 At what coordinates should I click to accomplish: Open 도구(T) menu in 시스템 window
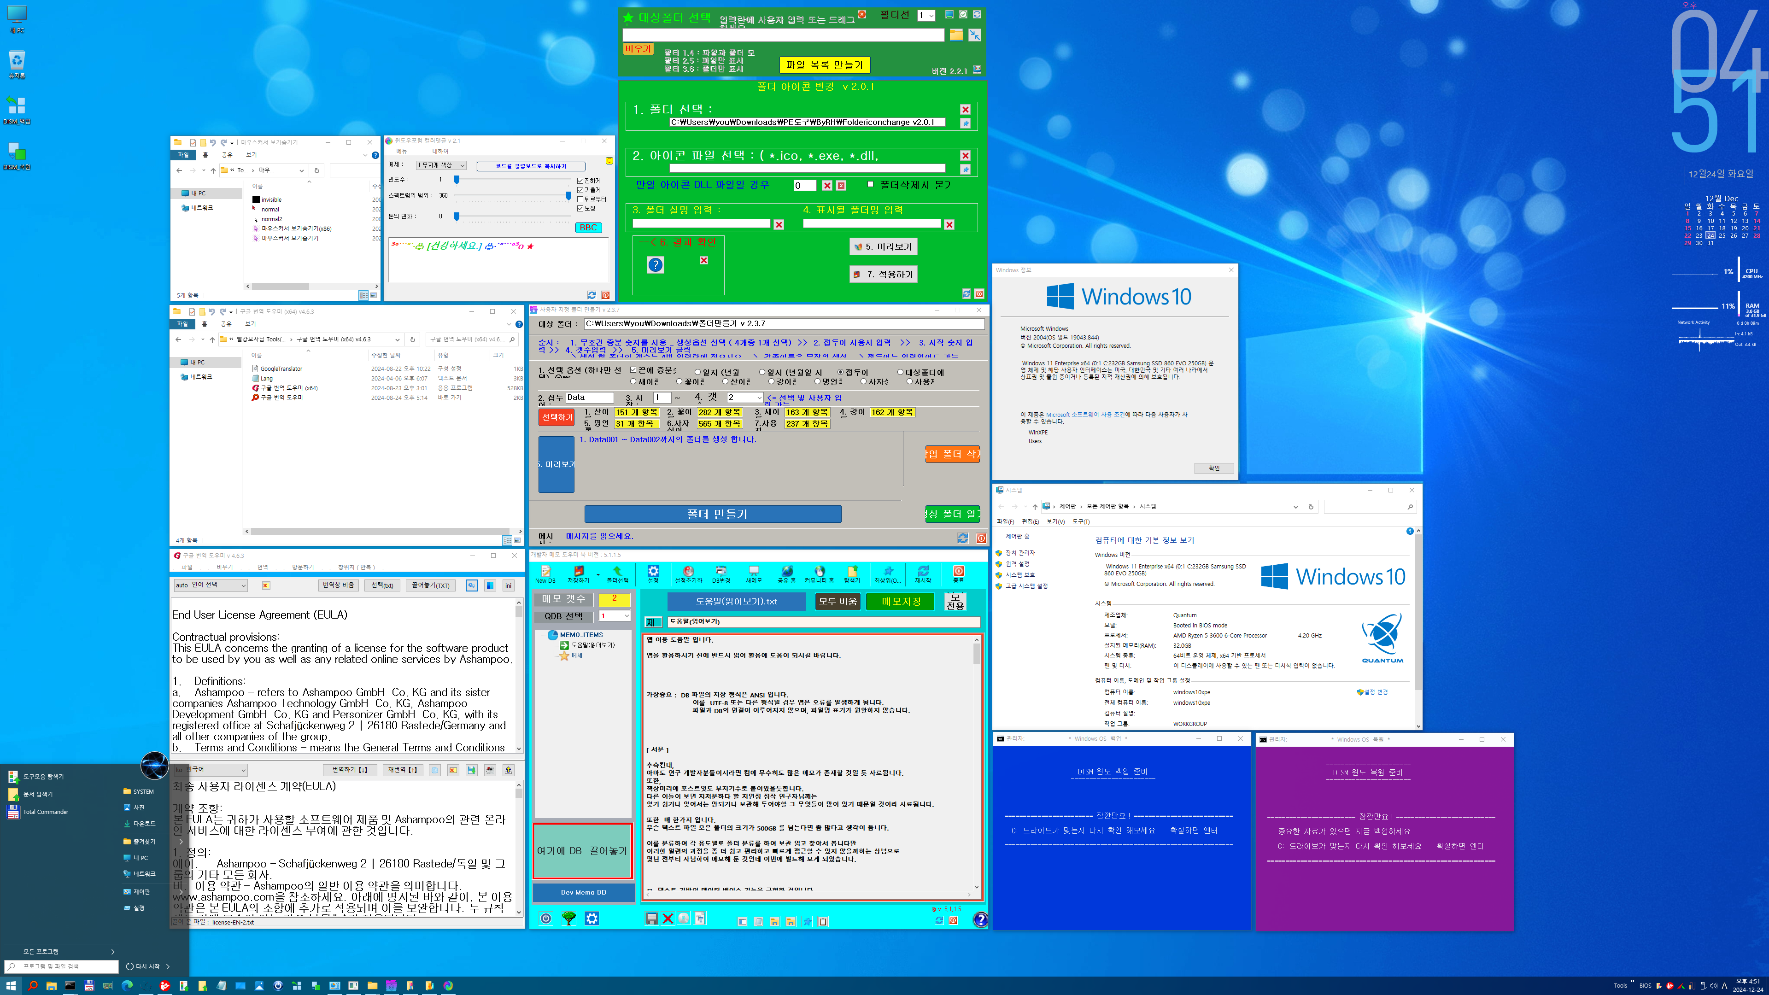(x=1081, y=522)
